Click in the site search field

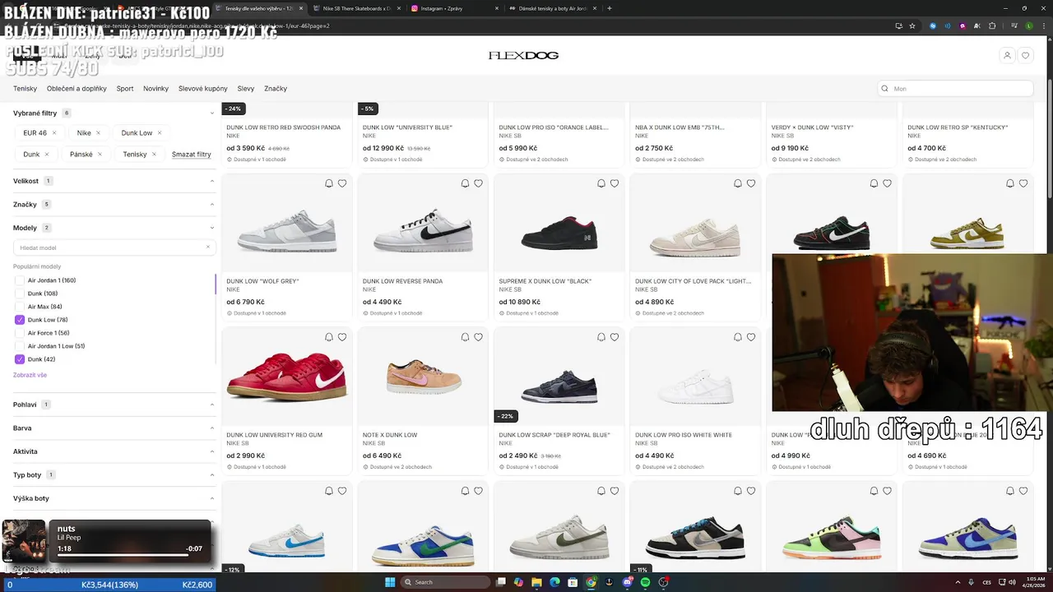click(954, 89)
